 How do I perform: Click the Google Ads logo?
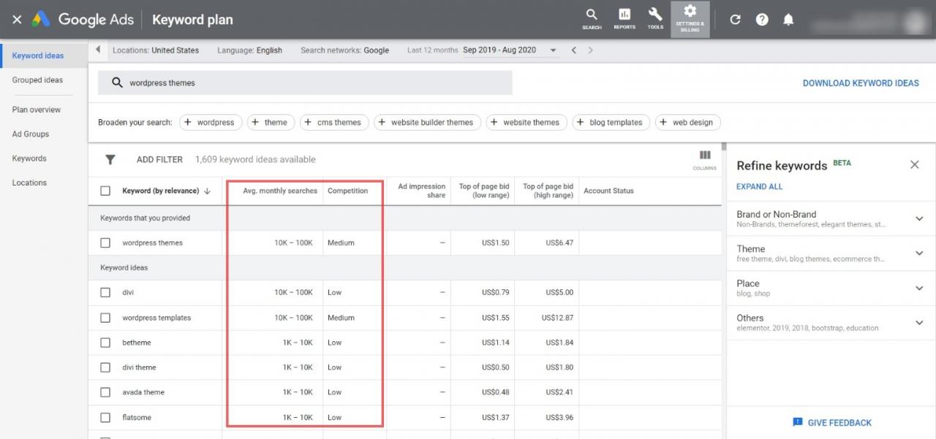pos(82,20)
